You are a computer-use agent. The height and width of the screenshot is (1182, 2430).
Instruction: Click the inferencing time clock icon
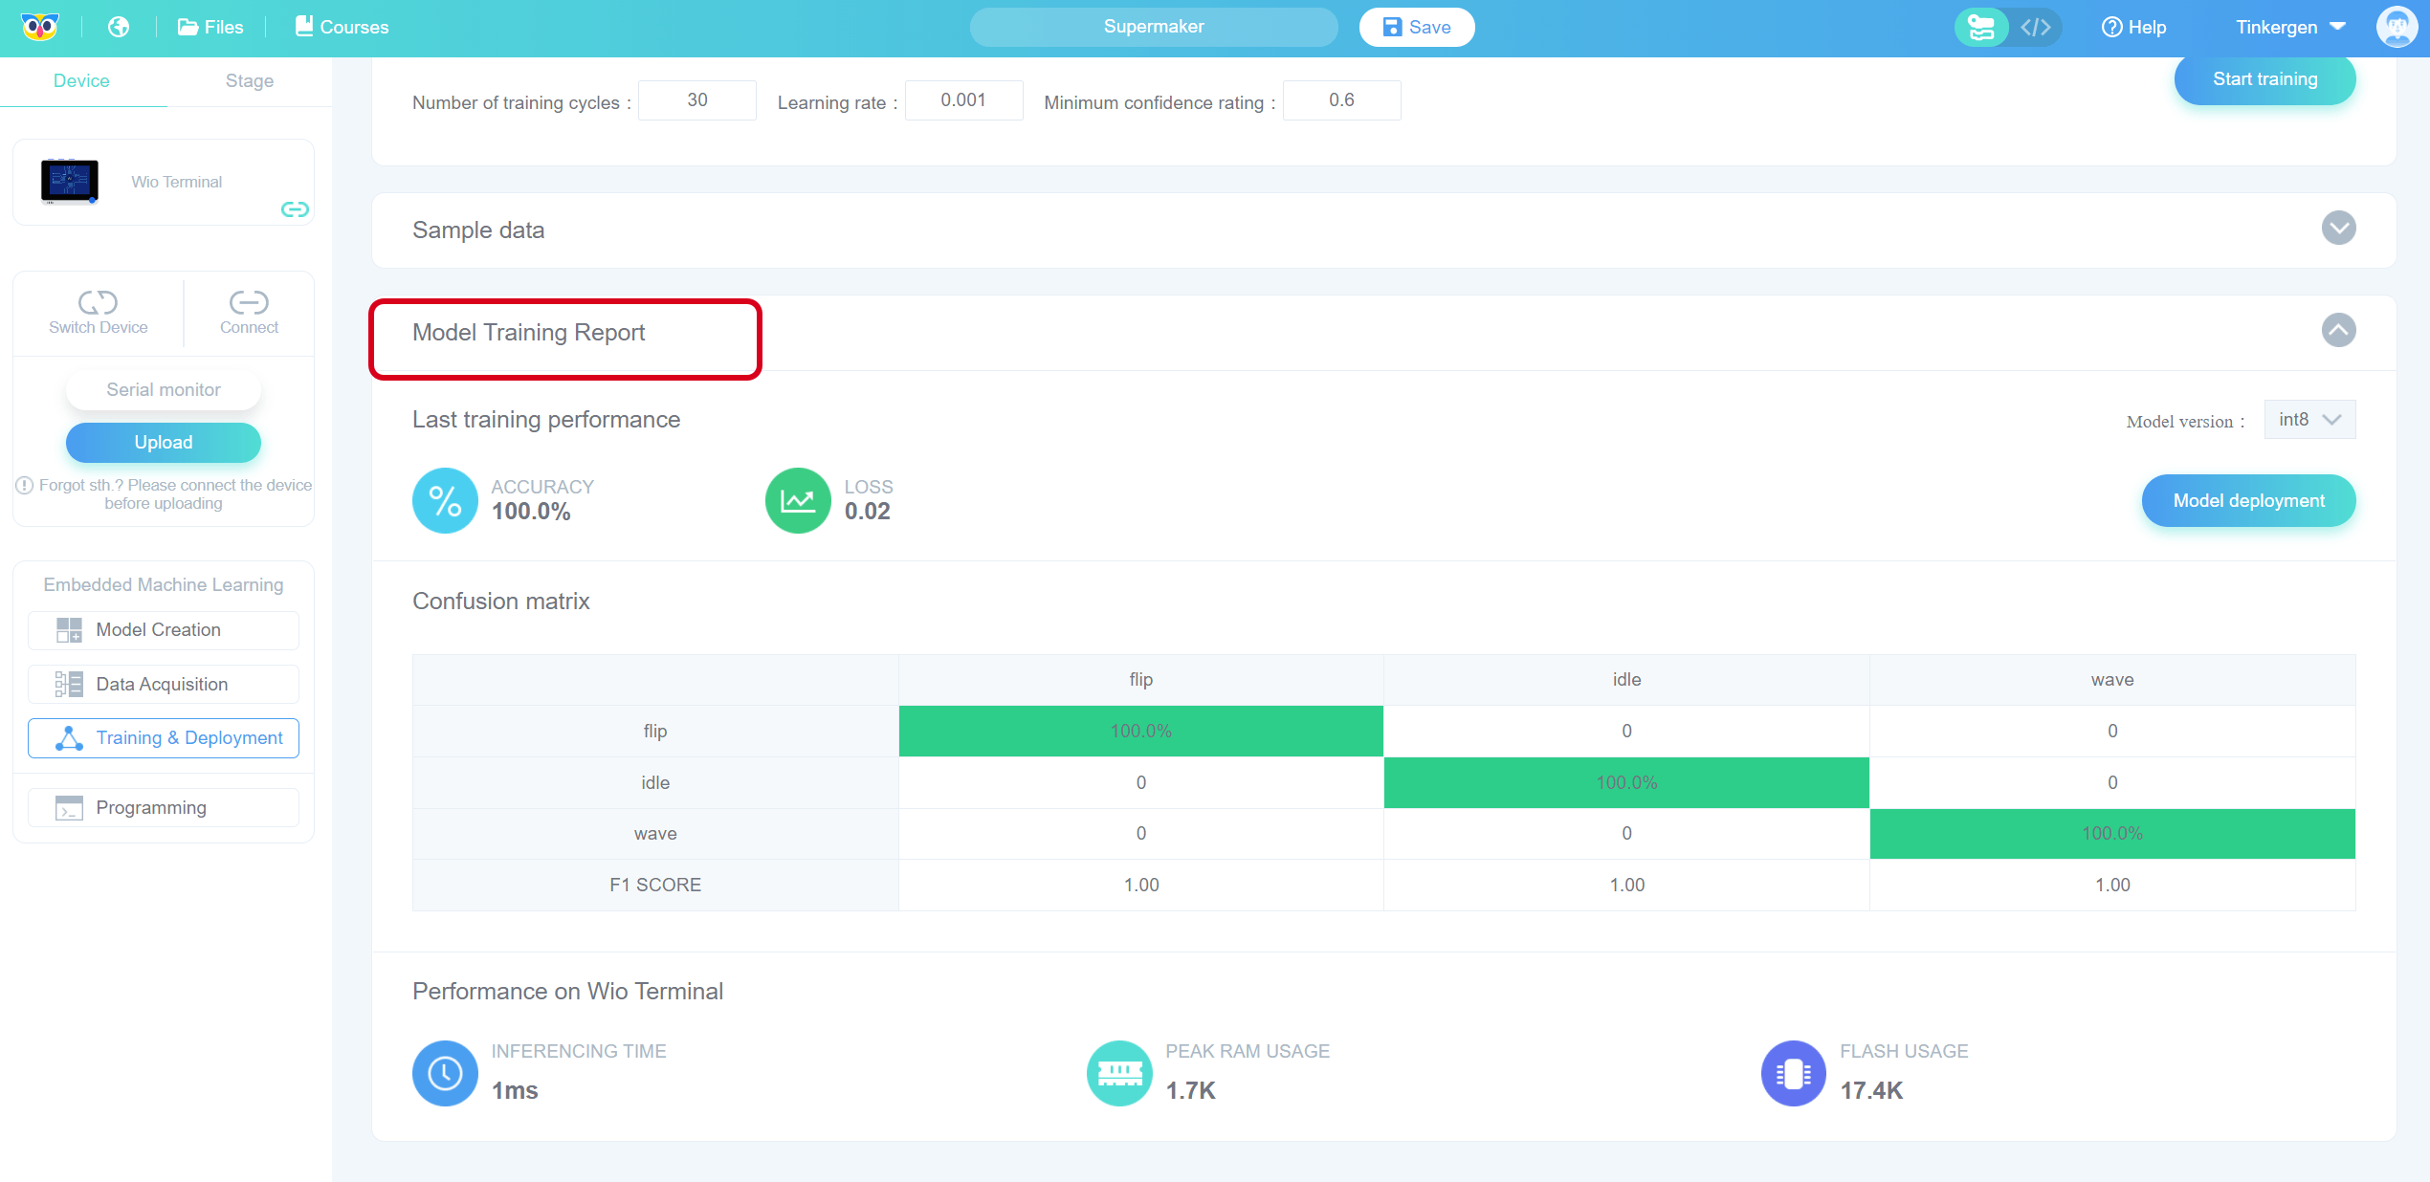click(445, 1074)
